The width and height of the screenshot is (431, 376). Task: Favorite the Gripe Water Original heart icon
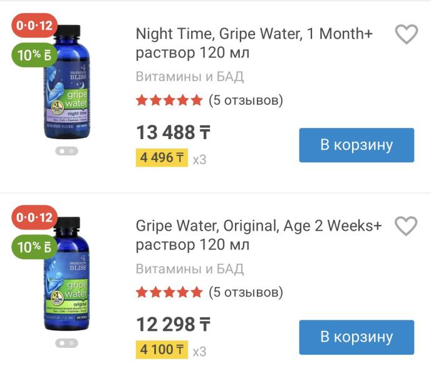click(x=407, y=226)
